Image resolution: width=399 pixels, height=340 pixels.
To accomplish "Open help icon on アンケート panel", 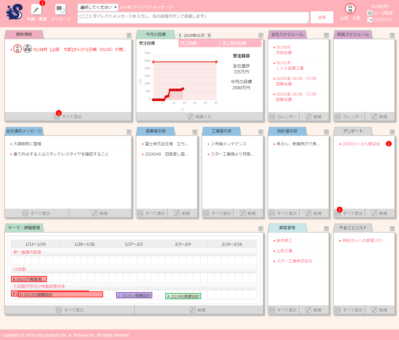I will (x=392, y=132).
